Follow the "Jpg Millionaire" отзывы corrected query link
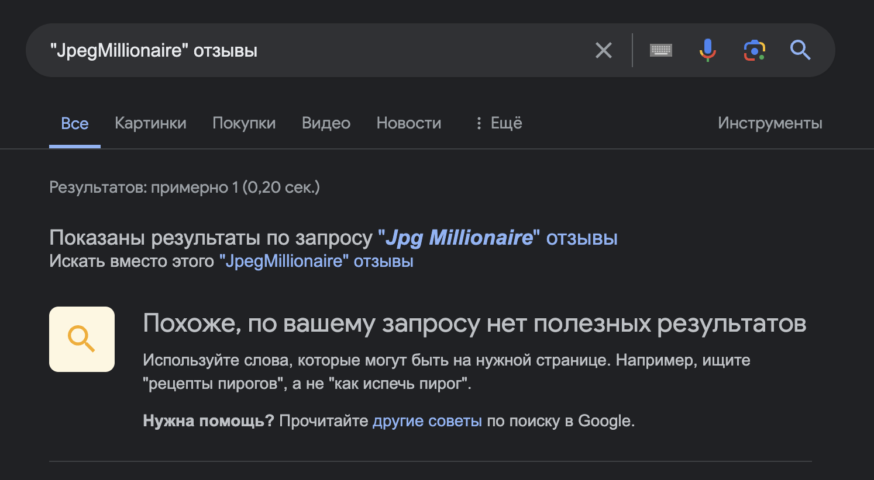This screenshot has width=874, height=480. tap(498, 238)
